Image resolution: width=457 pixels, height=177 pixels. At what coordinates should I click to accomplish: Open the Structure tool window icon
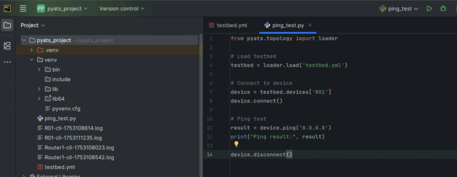click(x=7, y=46)
